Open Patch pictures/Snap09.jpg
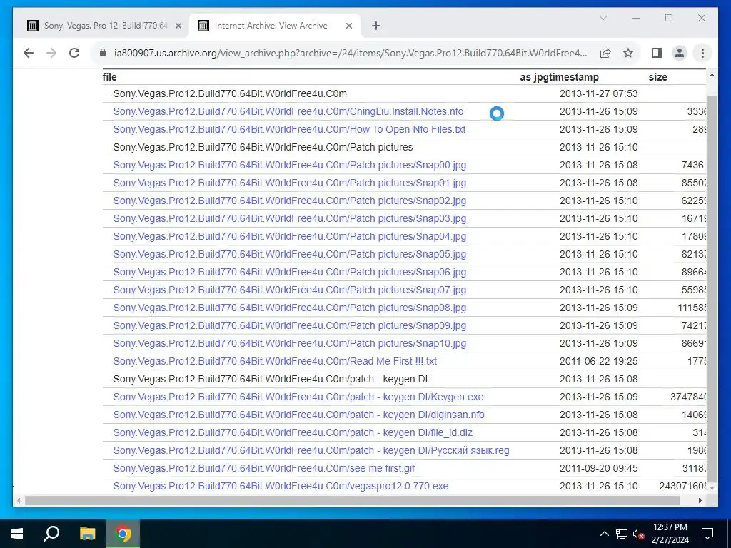 290,325
